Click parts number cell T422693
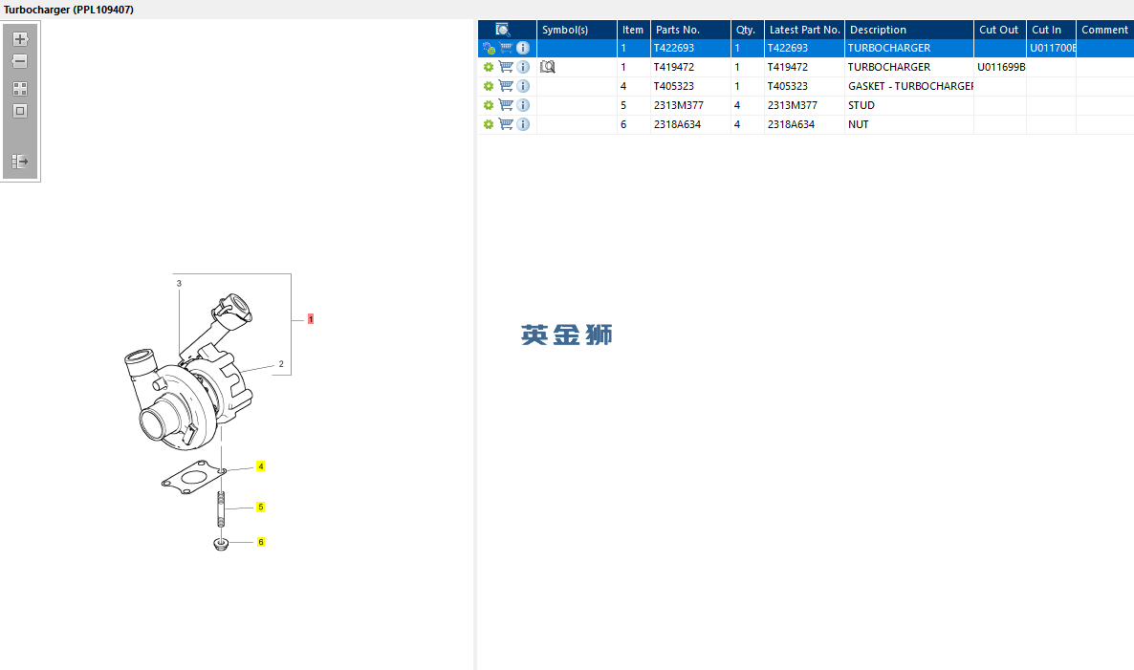Image resolution: width=1134 pixels, height=670 pixels. coord(690,48)
